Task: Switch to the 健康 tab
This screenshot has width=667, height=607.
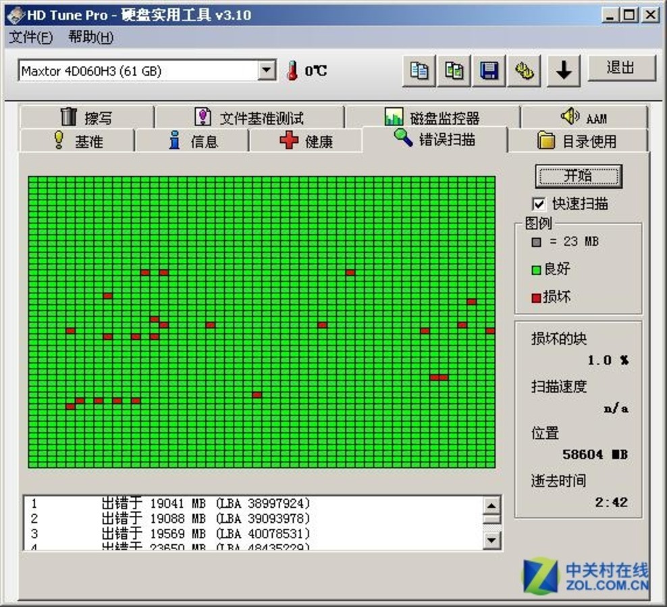Action: 306,141
